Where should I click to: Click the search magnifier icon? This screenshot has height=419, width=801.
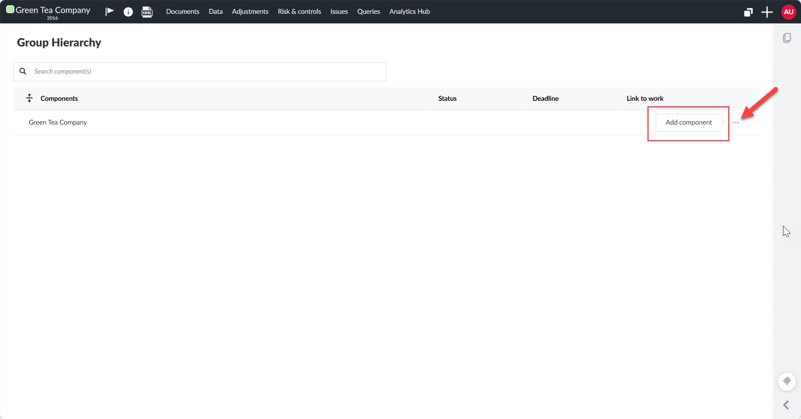click(23, 71)
